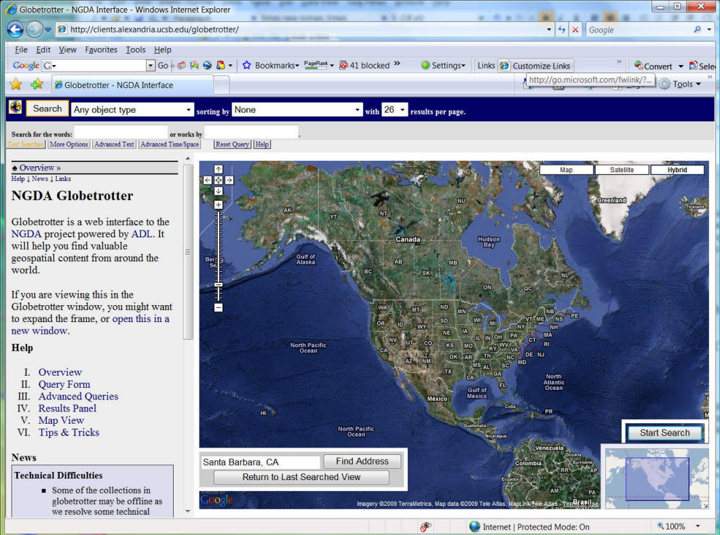The width and height of the screenshot is (720, 535).
Task: Open the Bookmarks toolbar dropdown
Action: 271,66
